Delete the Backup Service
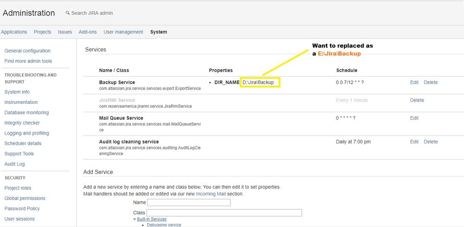Viewport: 464px width, 227px height. tap(431, 83)
